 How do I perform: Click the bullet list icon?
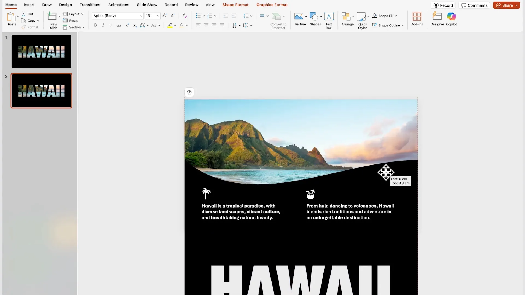pos(198,16)
